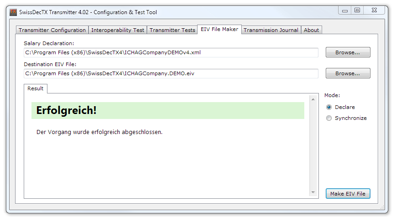Select the Declare mode radio button
The width and height of the screenshot is (396, 222).
(329, 107)
